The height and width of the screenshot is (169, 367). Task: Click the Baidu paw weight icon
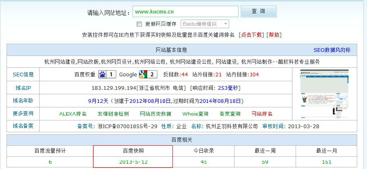pos(107,75)
